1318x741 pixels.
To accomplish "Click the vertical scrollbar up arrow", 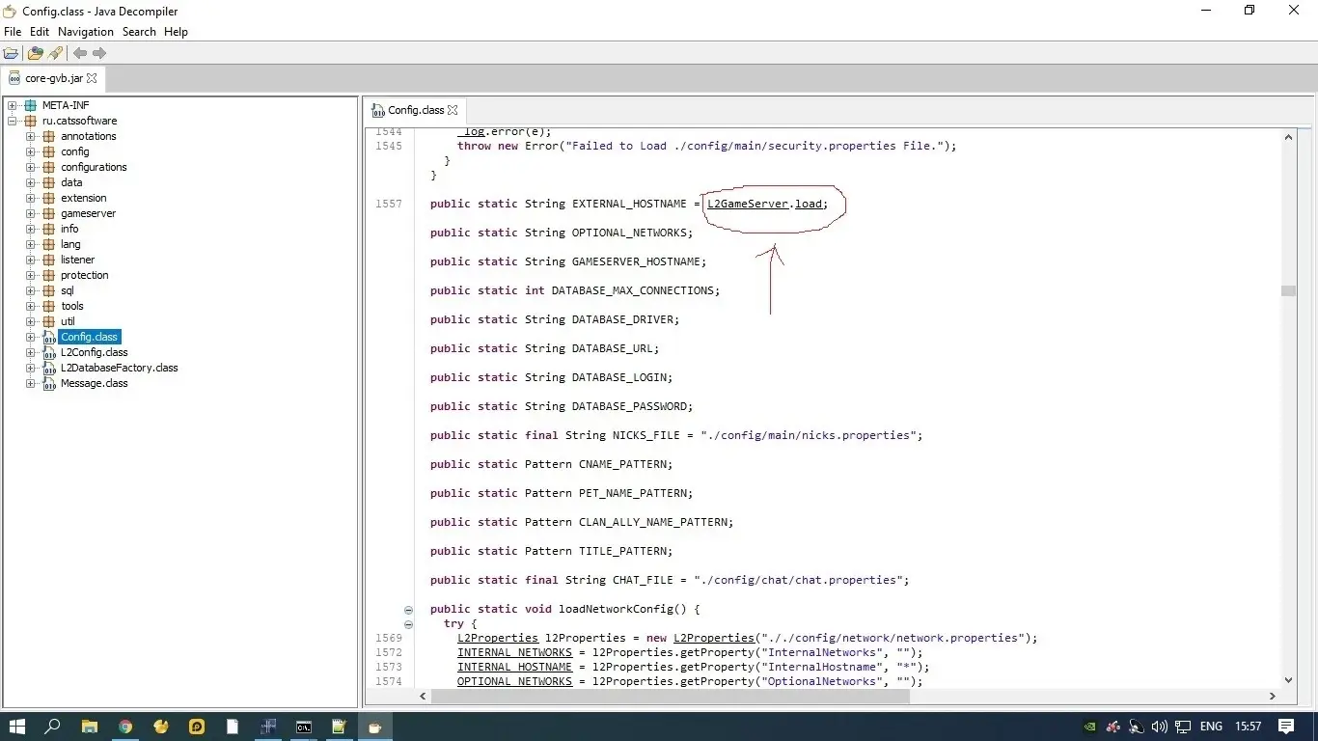I will click(x=1288, y=138).
